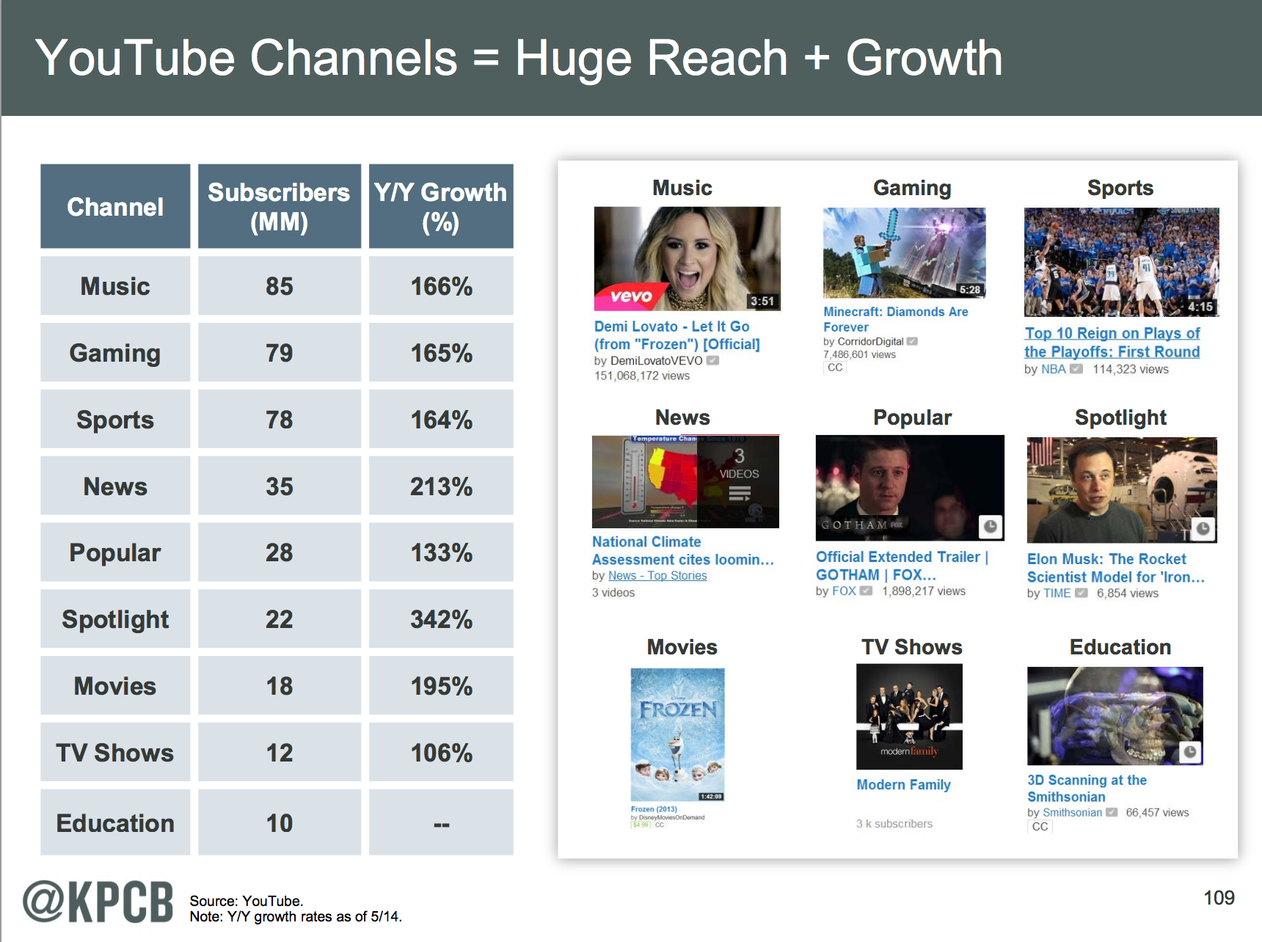
Task: Click the playlist icon on the News thumbnail
Action: click(x=740, y=494)
